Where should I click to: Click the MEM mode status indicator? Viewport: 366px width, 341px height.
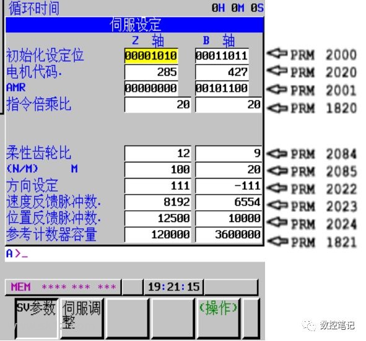pyautogui.click(x=21, y=287)
